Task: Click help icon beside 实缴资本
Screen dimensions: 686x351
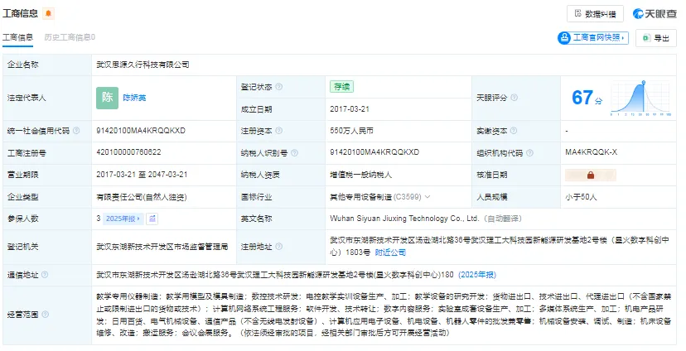Action: pos(513,131)
